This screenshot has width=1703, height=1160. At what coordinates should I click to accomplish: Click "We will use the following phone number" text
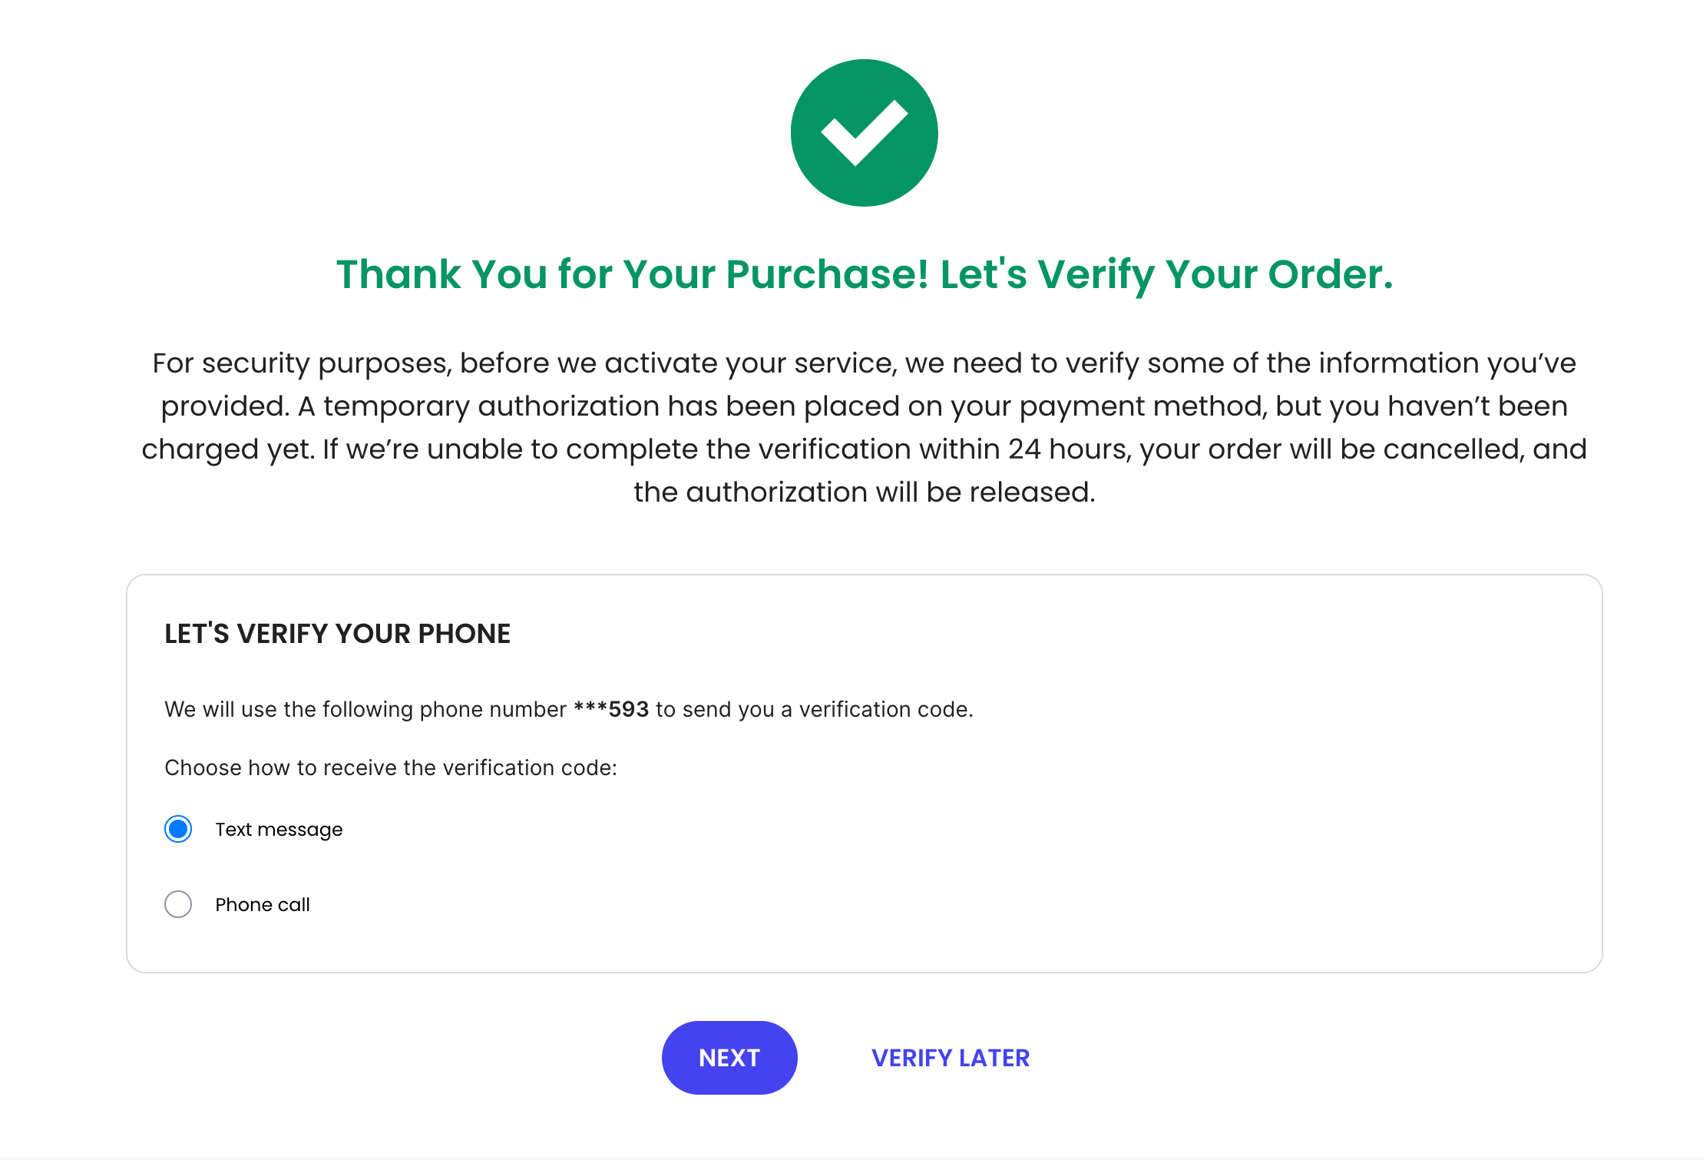pyautogui.click(x=365, y=709)
